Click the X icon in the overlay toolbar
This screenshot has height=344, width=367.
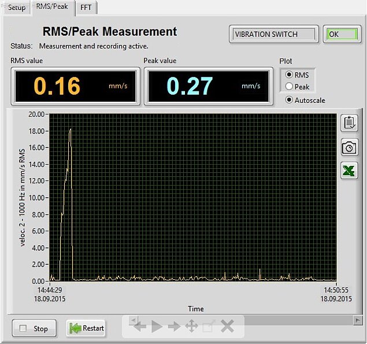[x=227, y=326]
